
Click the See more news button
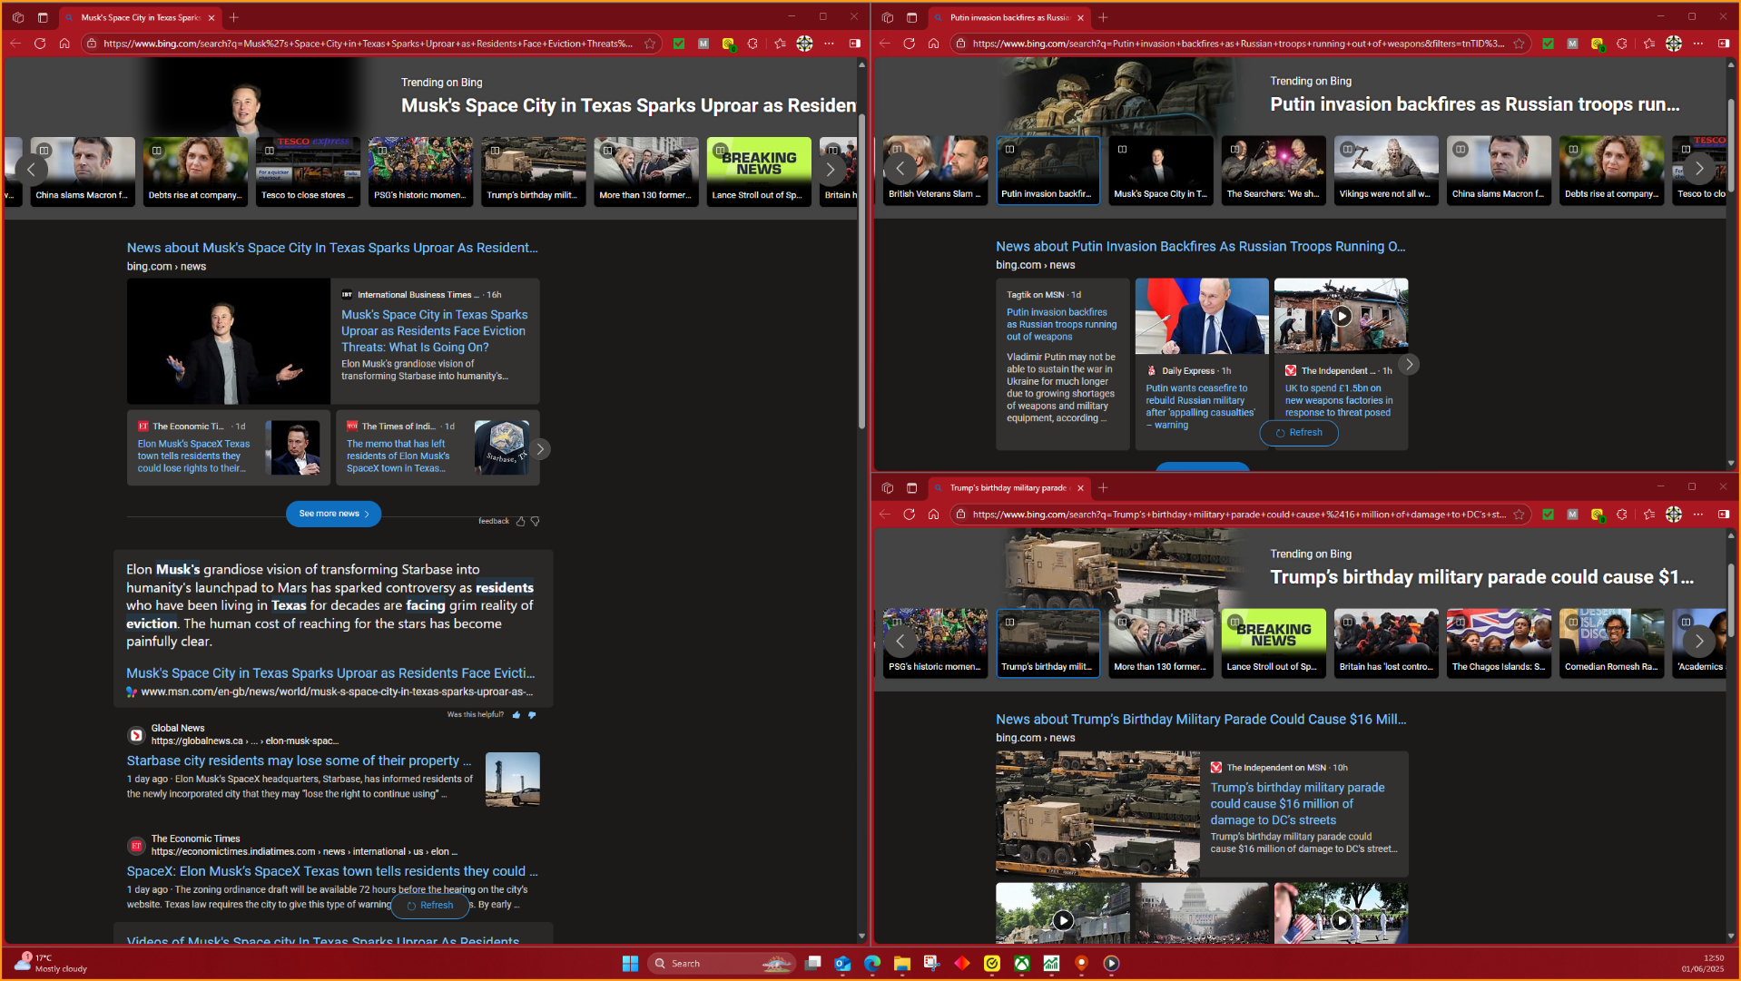coord(333,514)
